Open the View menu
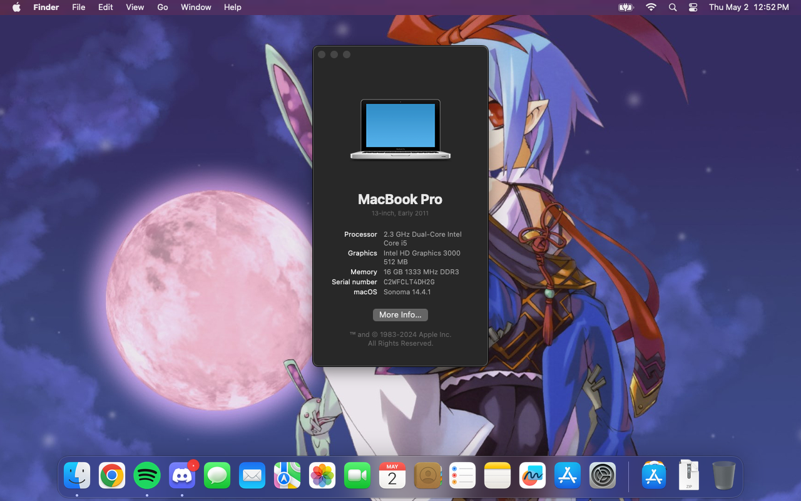801x501 pixels. pos(135,8)
